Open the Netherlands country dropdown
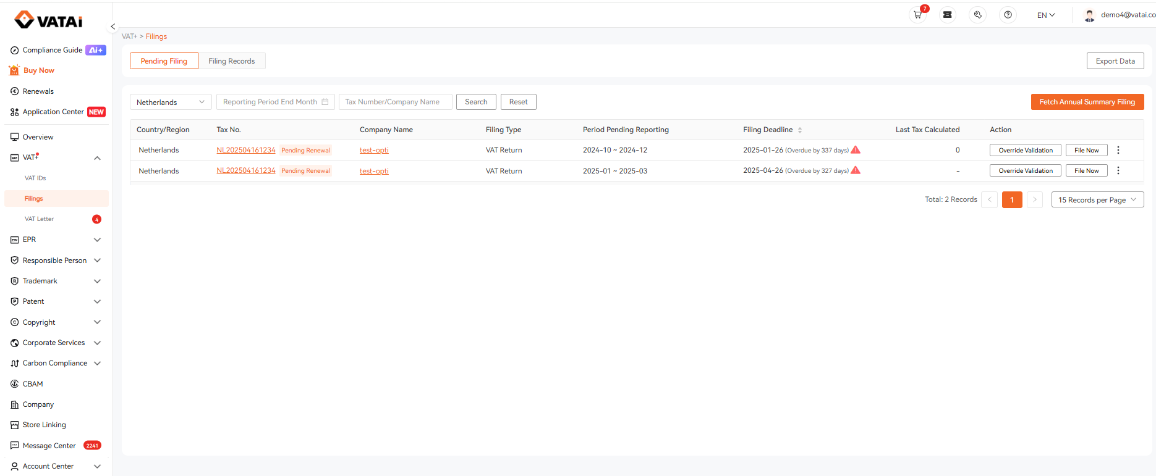 point(171,102)
